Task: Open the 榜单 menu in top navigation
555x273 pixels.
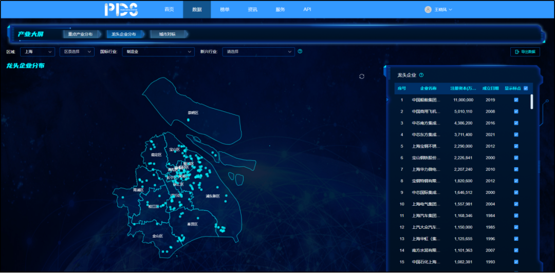Action: point(225,9)
